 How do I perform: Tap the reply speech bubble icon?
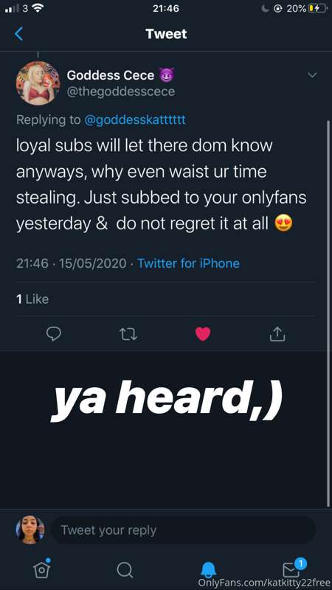(x=53, y=334)
